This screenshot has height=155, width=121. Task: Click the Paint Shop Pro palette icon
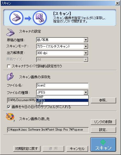(10, 117)
